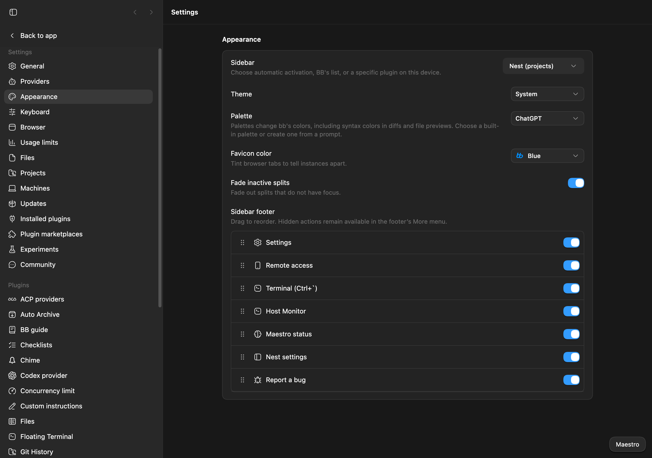Click the ACP providers wave icon

click(12, 299)
